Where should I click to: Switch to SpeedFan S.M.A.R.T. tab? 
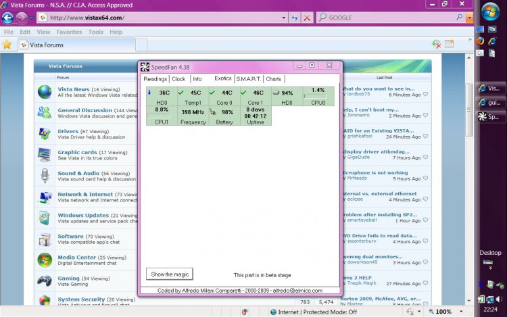coord(248,79)
